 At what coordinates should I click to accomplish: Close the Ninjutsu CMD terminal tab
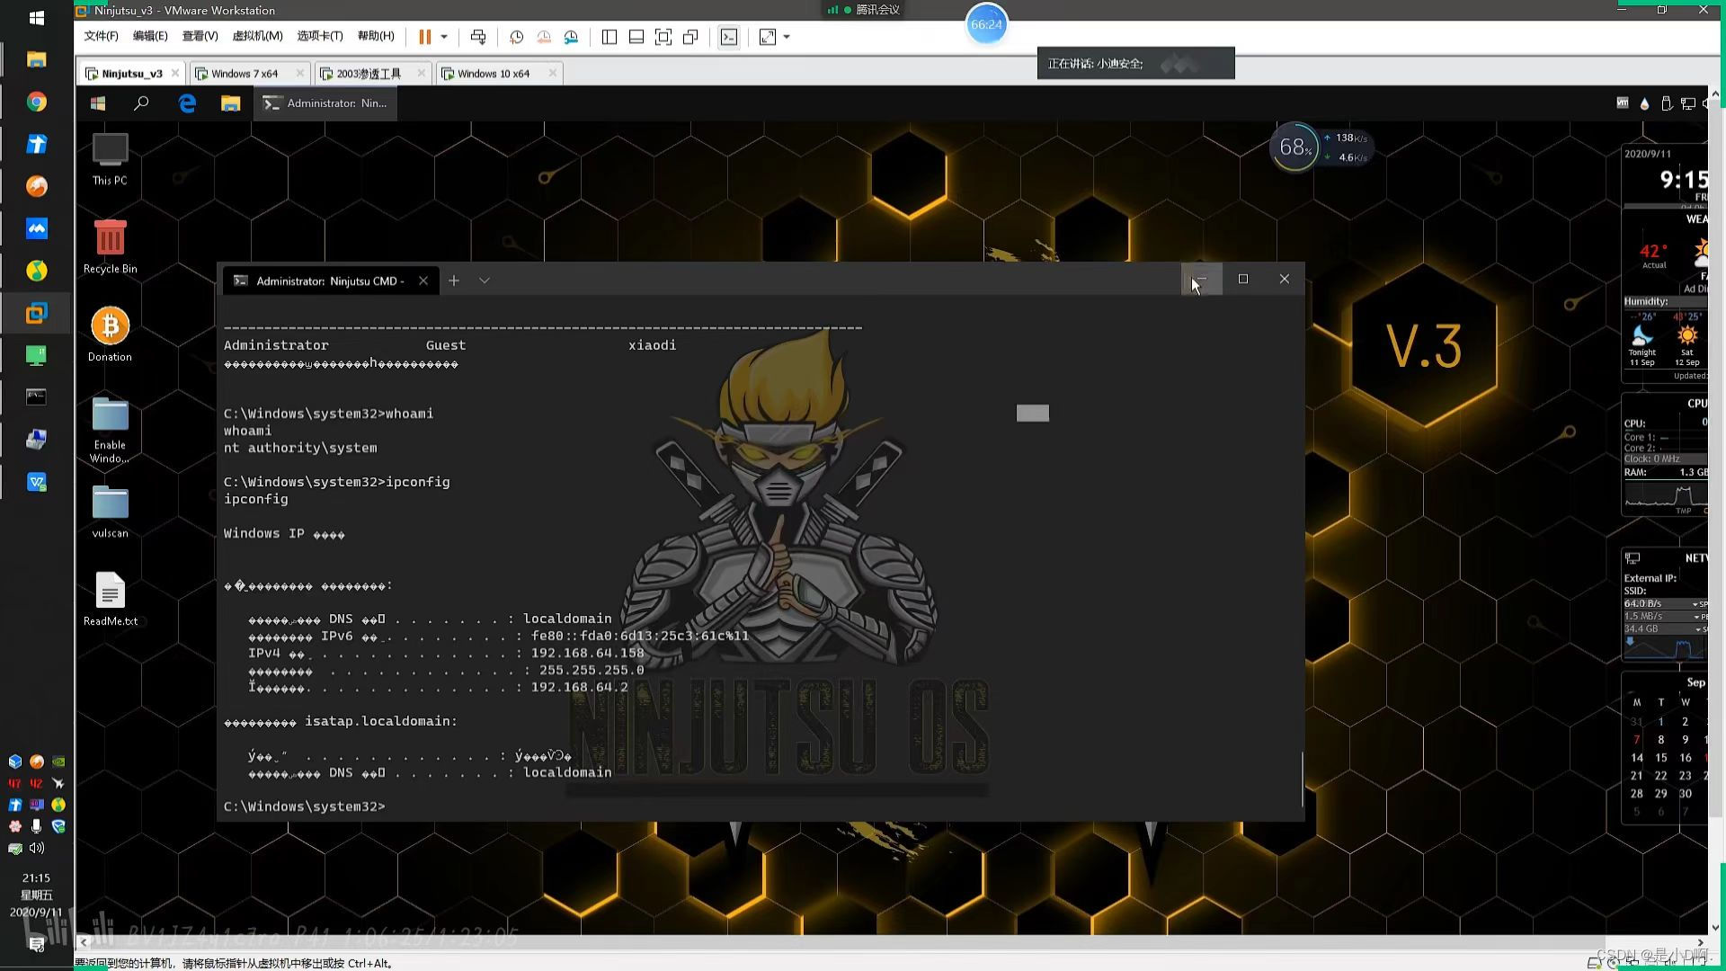click(423, 281)
